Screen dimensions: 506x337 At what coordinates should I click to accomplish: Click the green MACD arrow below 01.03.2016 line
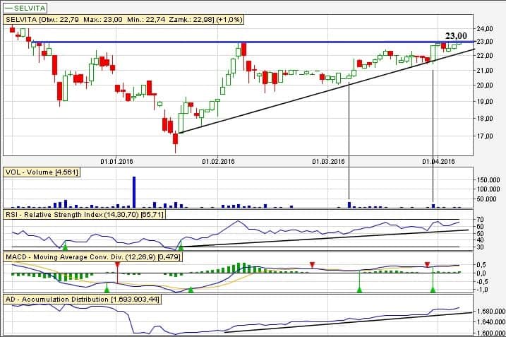pos(359,288)
